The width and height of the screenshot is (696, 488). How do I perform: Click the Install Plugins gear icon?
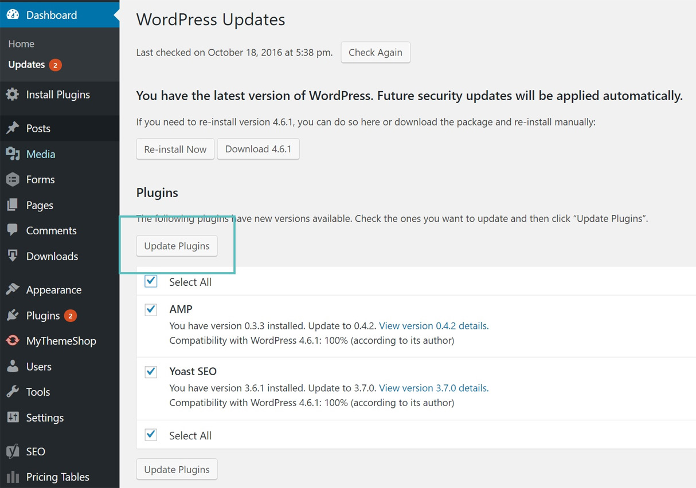point(13,95)
